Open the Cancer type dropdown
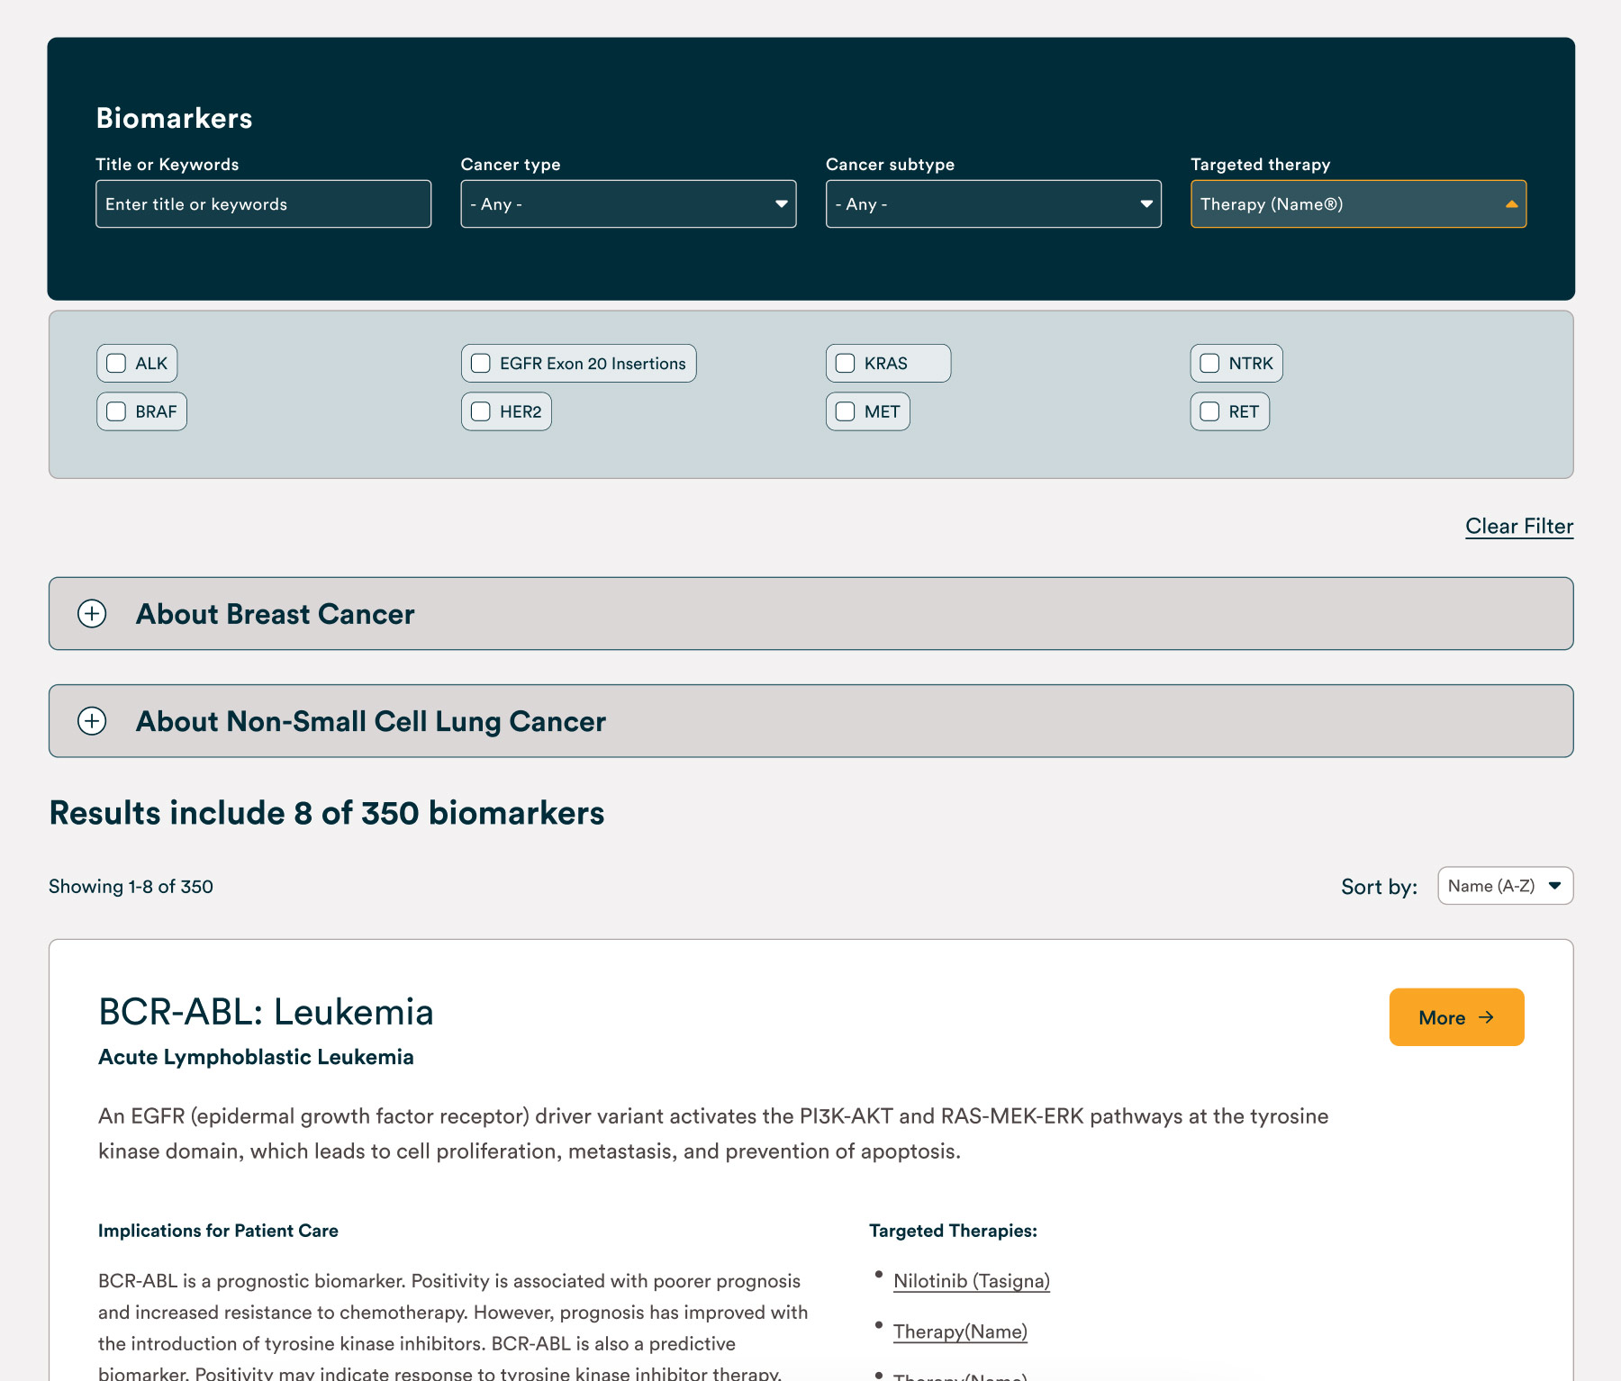The image size is (1621, 1381). 628,204
